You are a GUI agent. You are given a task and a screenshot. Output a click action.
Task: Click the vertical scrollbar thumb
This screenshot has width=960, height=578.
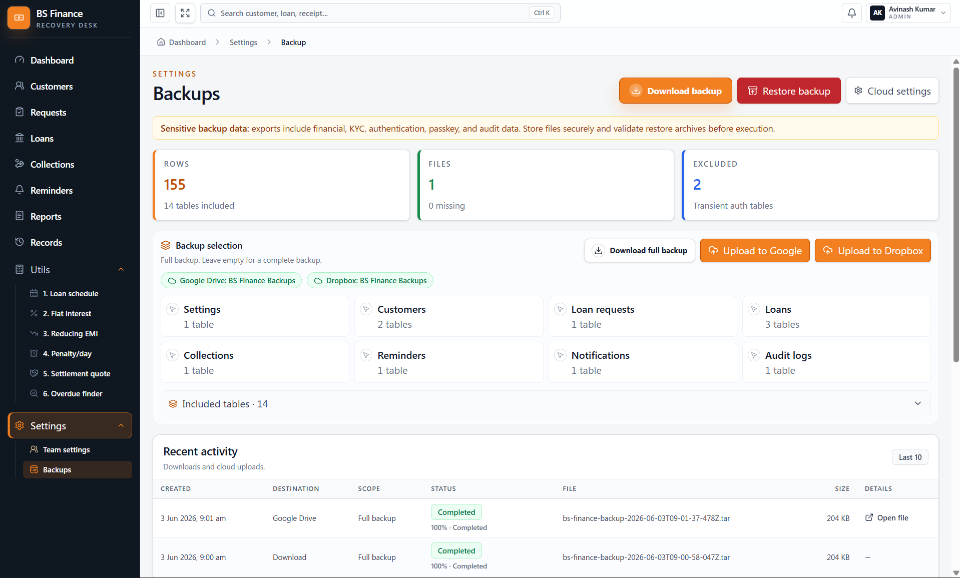tap(955, 215)
